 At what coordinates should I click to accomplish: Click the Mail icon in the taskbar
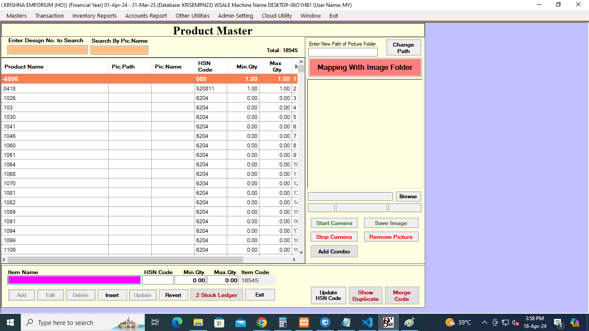[x=240, y=322]
